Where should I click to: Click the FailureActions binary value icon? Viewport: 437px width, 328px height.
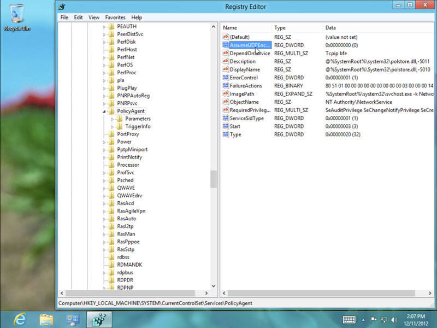point(226,86)
